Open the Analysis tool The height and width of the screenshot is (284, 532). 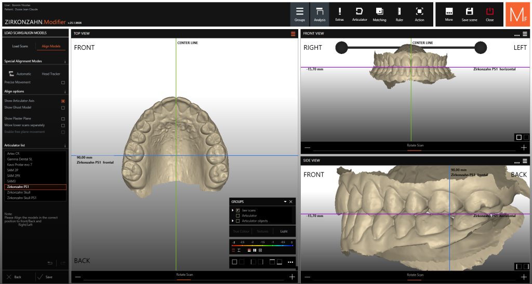tap(320, 14)
